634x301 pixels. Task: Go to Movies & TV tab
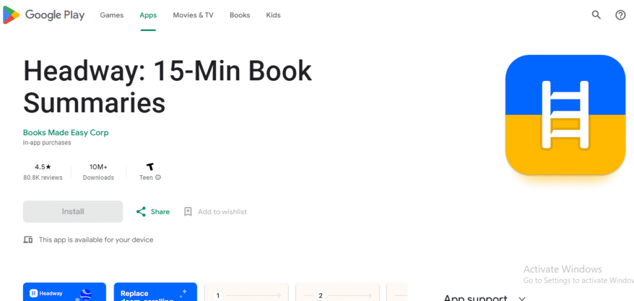pos(193,15)
